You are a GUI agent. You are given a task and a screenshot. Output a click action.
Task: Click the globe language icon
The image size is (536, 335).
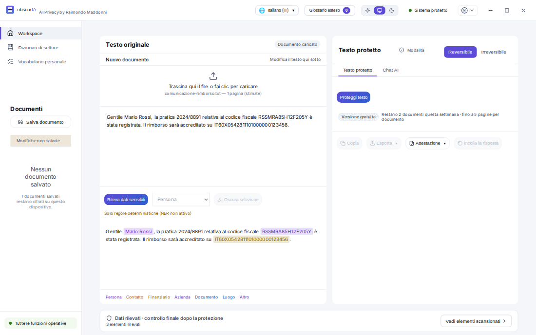point(262,10)
